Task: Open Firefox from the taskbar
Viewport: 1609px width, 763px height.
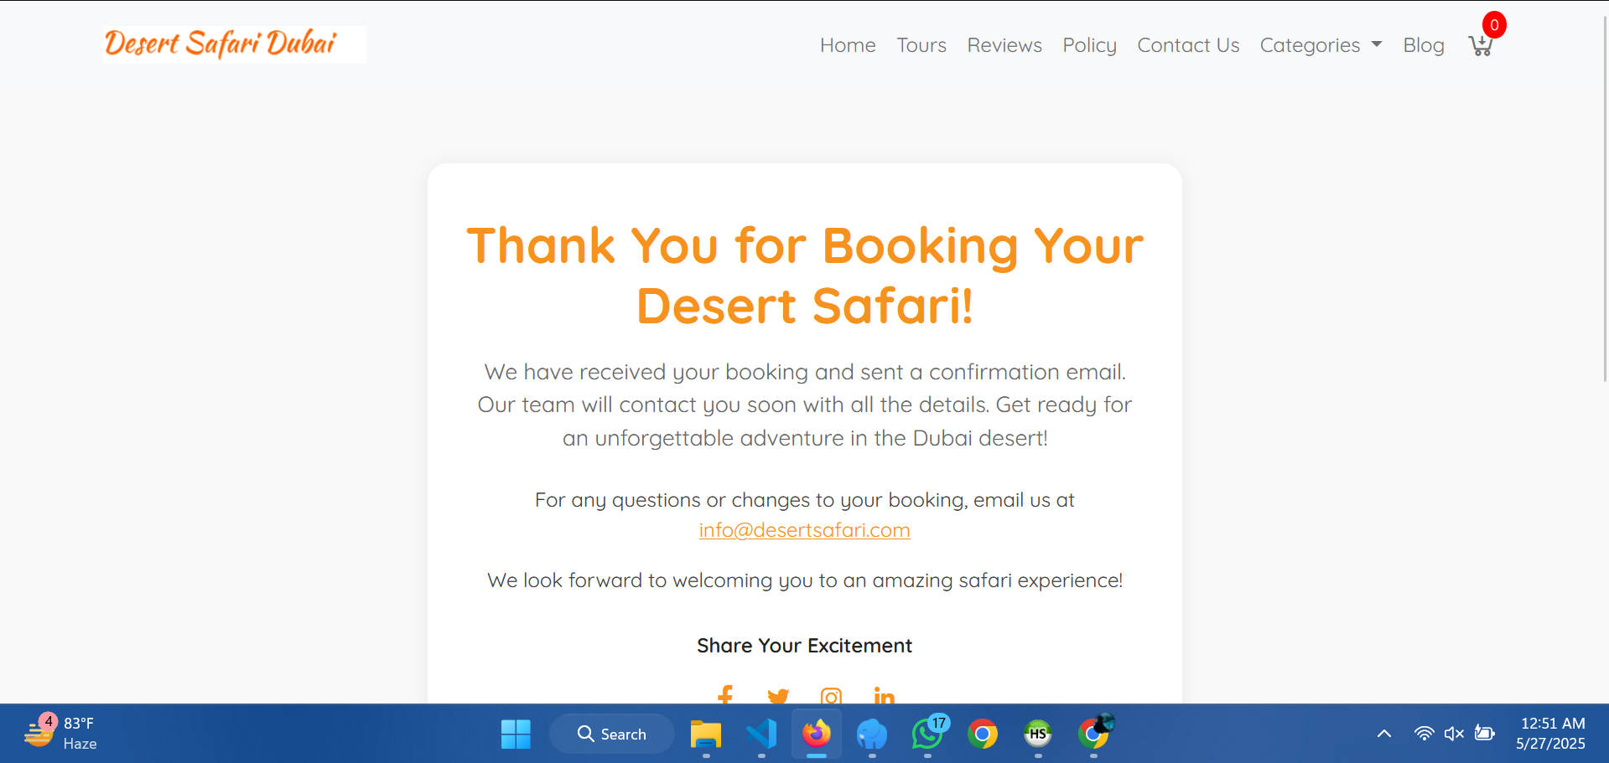Action: click(x=817, y=734)
